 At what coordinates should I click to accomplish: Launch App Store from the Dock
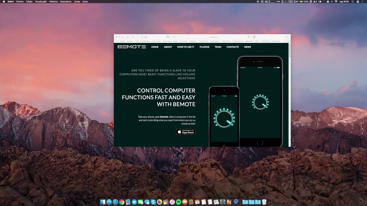pyautogui.click(x=109, y=202)
